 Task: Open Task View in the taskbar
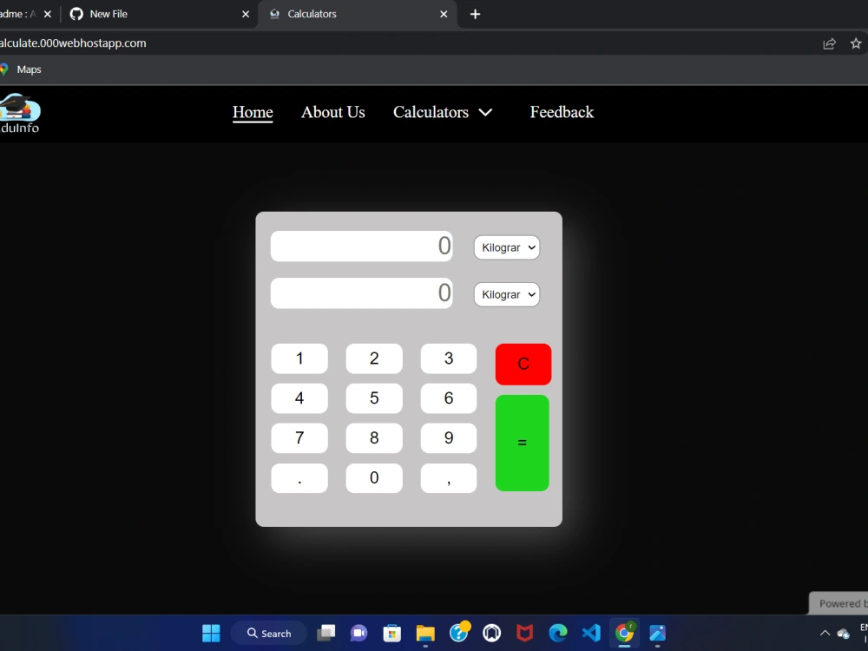coord(325,633)
